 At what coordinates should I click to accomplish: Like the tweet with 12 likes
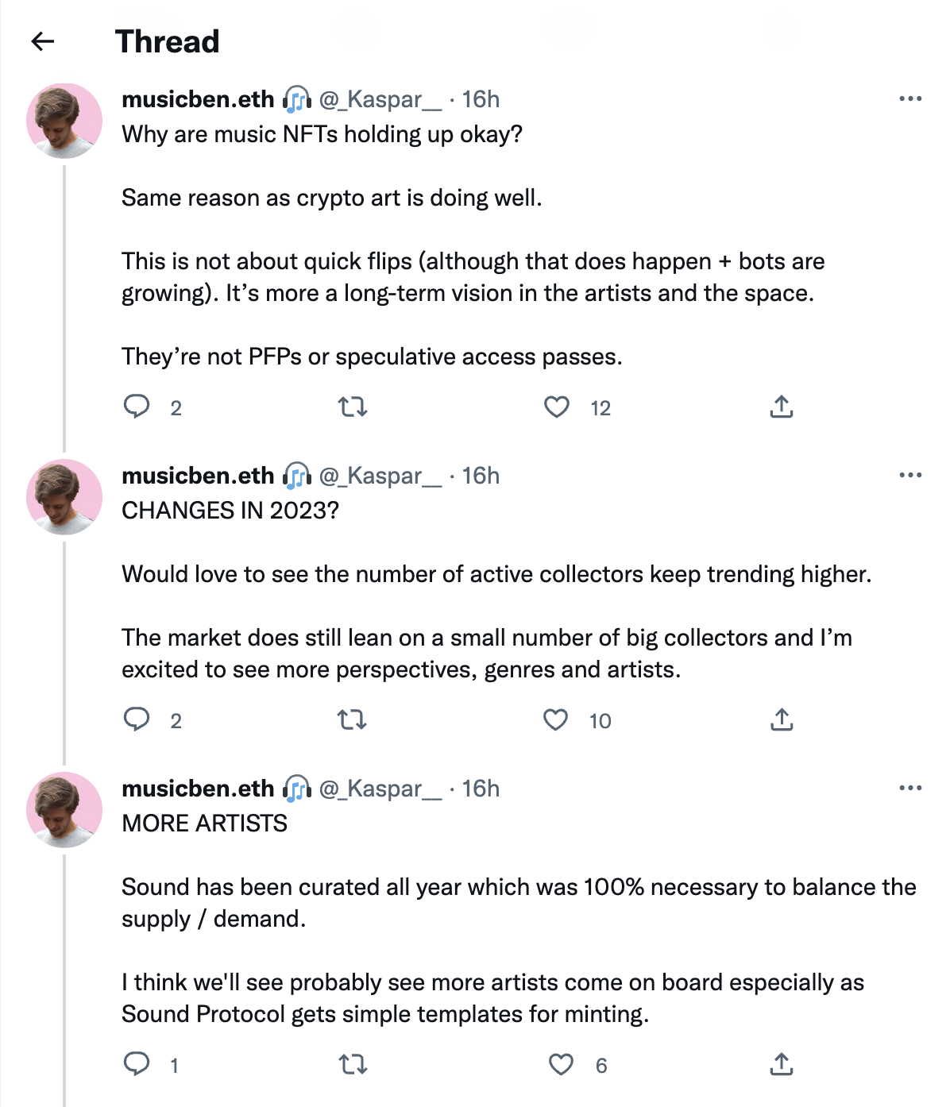point(557,407)
